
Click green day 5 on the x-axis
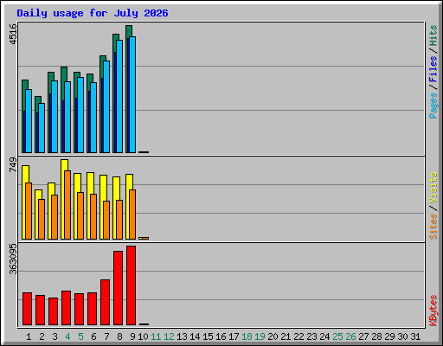point(80,336)
